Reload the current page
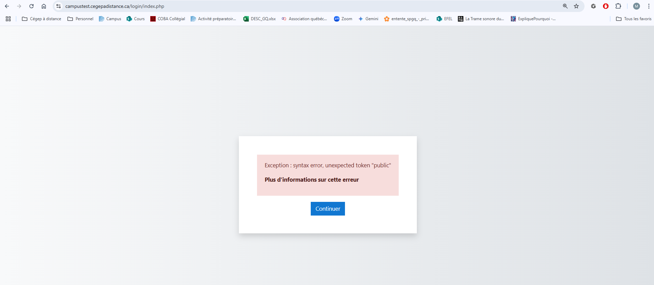The image size is (654, 285). (x=31, y=6)
